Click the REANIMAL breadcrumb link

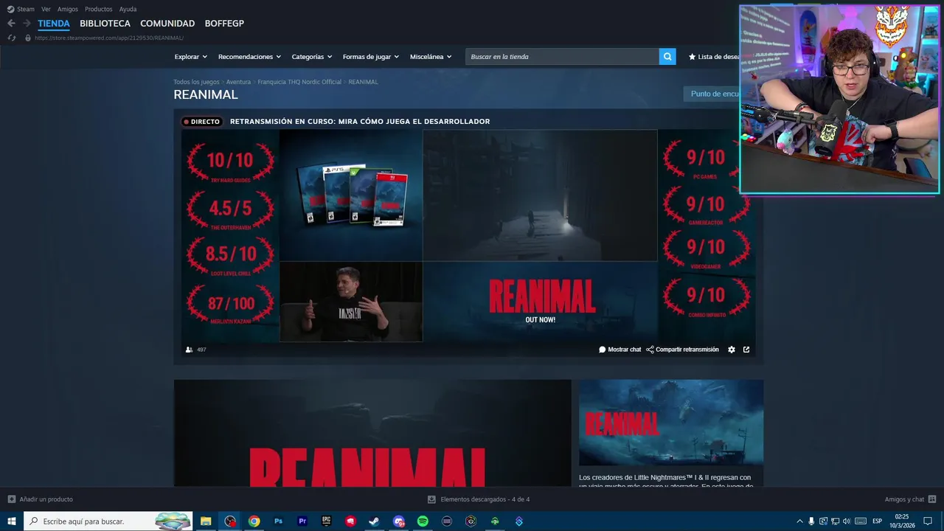point(363,82)
